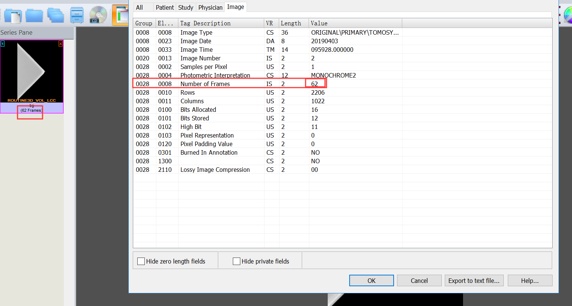Select the Samples per Pixel row
Screen dimensions: 572x306
pyautogui.click(x=343, y=67)
